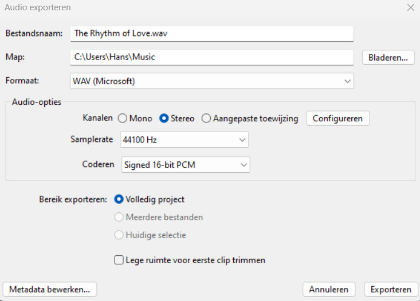This screenshot has width=420, height=301.
Task: Click the Map folder path field
Action: pos(211,57)
